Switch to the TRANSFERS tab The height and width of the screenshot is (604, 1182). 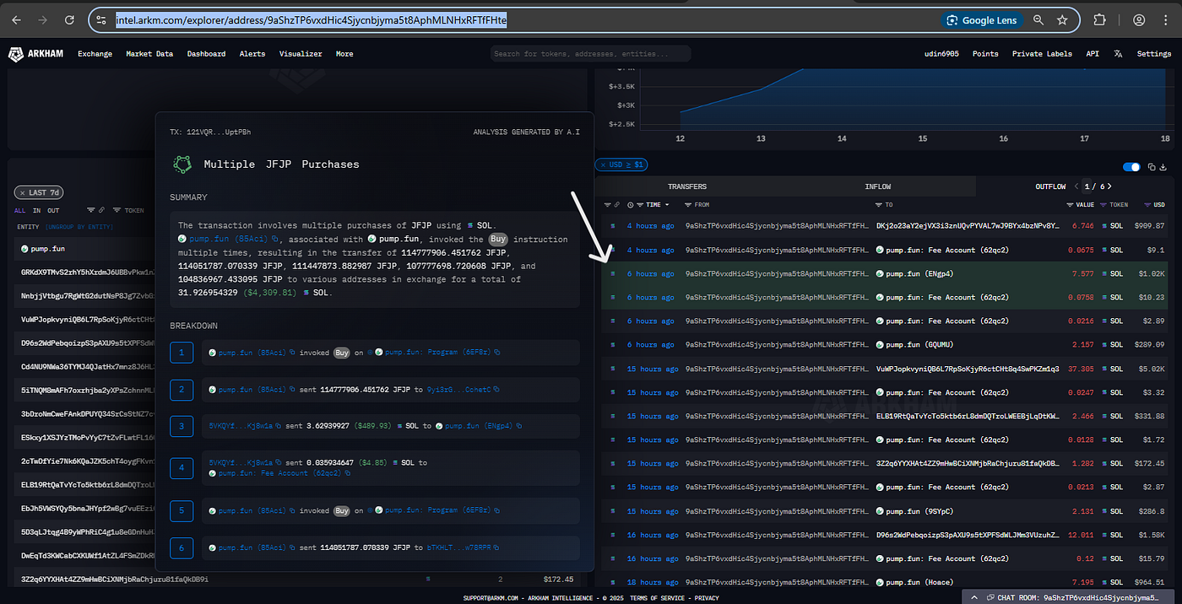pos(687,186)
